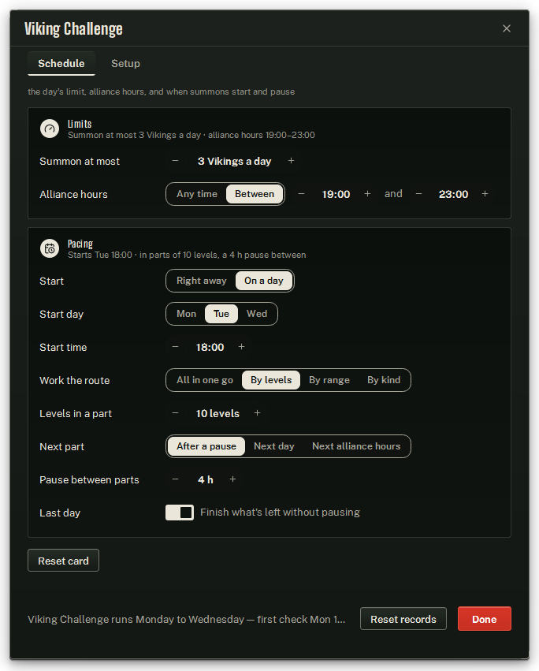Select Wed as the start day
Screen dimensions: 539x671
click(x=257, y=314)
